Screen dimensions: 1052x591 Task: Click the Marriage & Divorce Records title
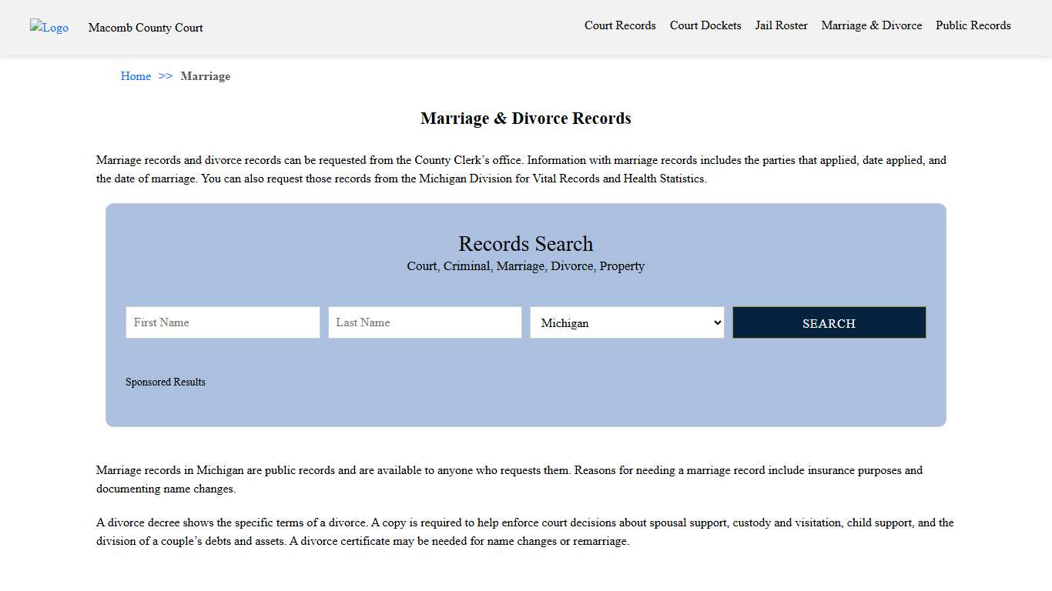526,119
